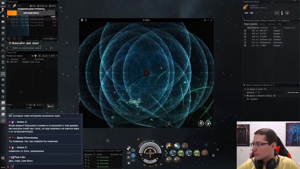The height and width of the screenshot is (169, 300).
Task: Toggle the crossed icon left of filter funnel
Action: point(32,56)
